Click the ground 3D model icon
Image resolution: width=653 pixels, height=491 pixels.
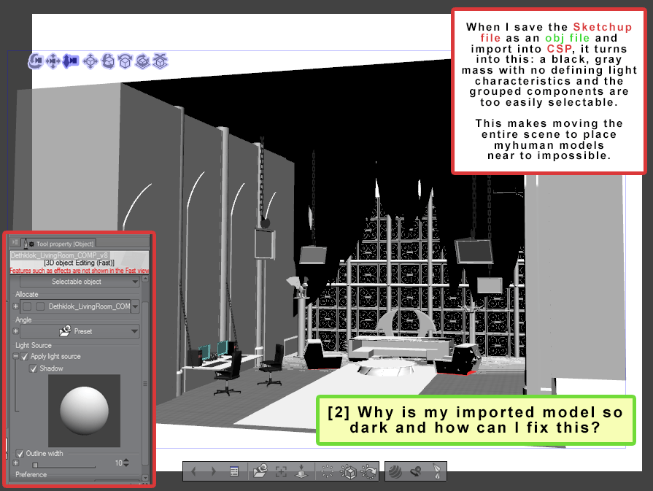click(301, 471)
